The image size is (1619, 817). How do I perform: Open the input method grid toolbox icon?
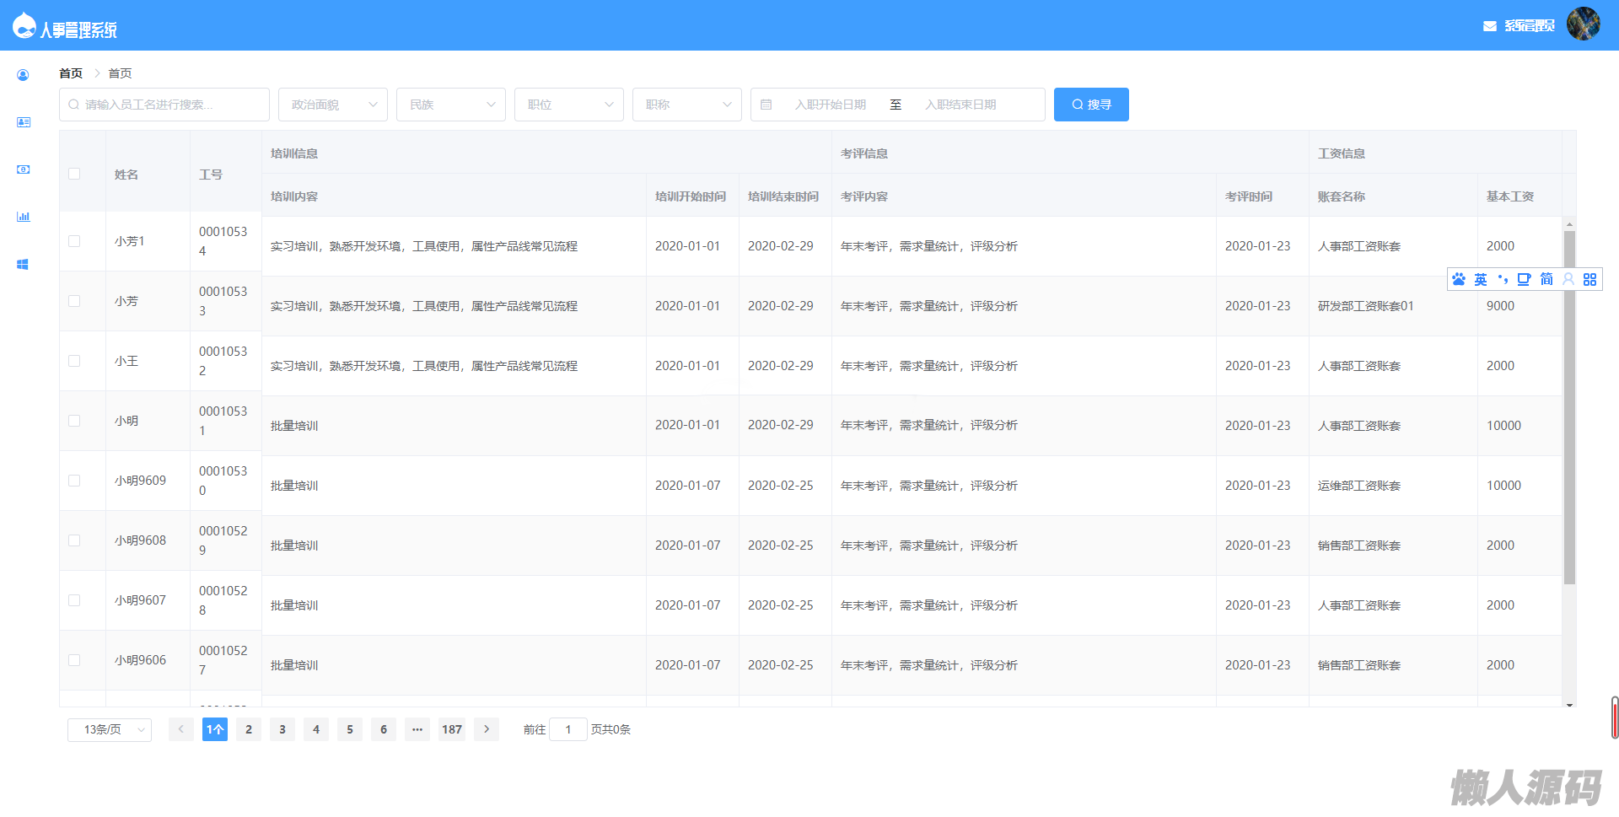pyautogui.click(x=1589, y=279)
